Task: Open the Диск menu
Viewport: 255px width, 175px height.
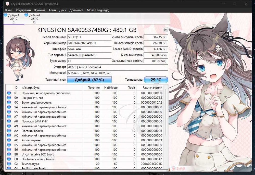Action: point(63,10)
